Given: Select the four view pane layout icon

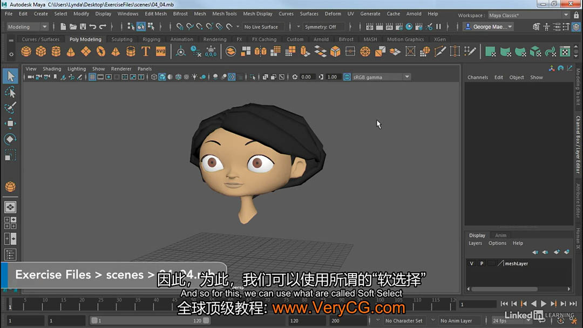Looking at the screenshot, I should click(x=10, y=223).
